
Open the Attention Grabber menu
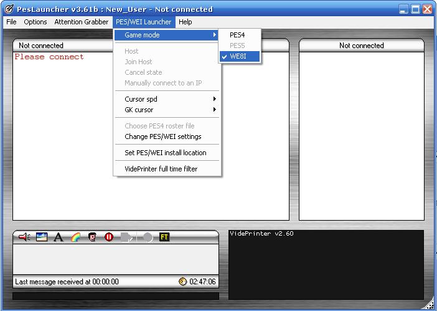(x=82, y=22)
